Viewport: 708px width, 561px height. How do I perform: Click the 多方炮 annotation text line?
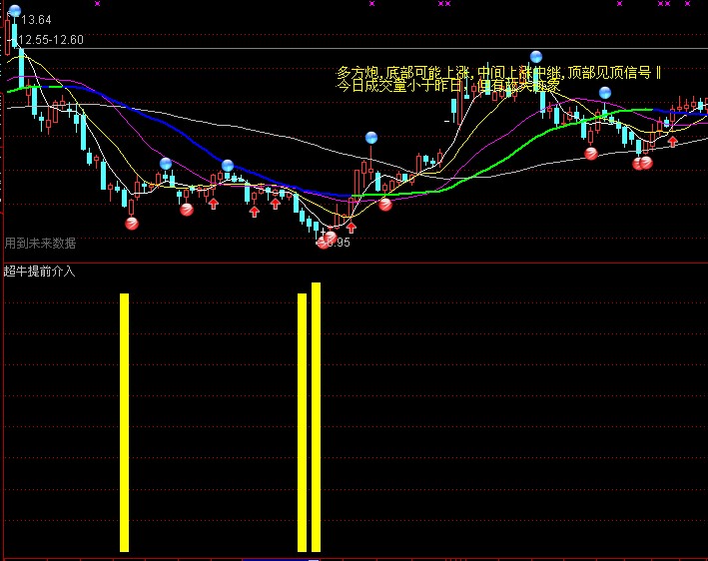[x=498, y=72]
